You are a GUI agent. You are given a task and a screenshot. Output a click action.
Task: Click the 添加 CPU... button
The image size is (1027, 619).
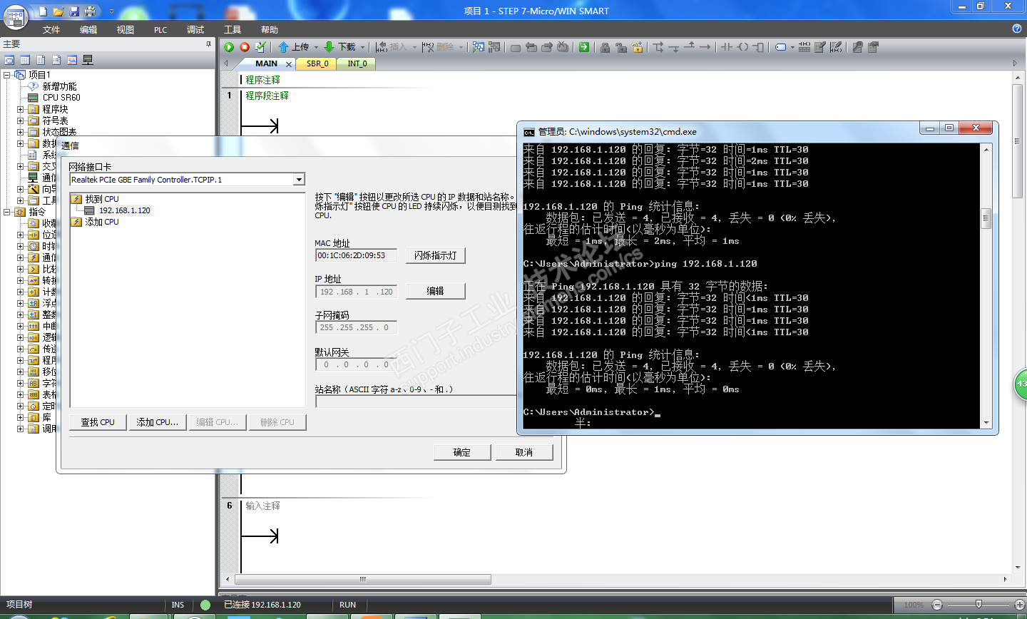pyautogui.click(x=158, y=422)
